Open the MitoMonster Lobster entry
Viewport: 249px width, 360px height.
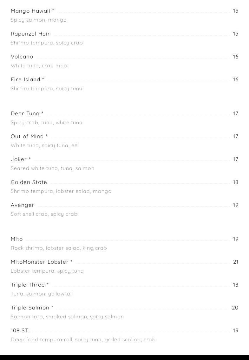[42, 262]
